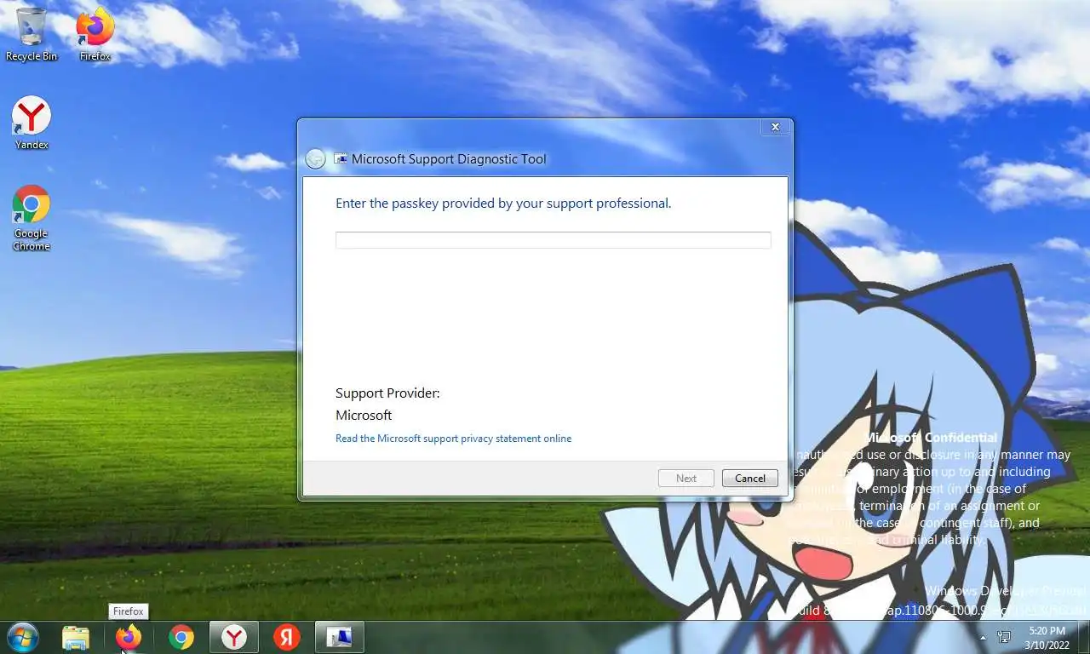Viewport: 1090px width, 654px height.
Task: Open the Windows Start menu orb
Action: [x=22, y=637]
